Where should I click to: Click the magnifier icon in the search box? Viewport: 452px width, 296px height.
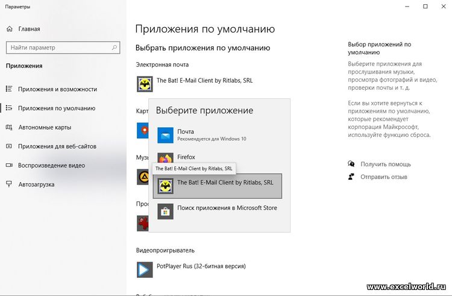point(115,48)
